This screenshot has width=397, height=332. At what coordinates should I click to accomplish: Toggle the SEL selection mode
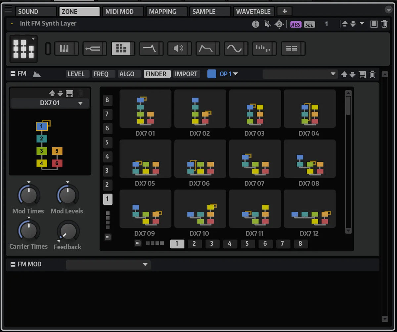pyautogui.click(x=309, y=24)
